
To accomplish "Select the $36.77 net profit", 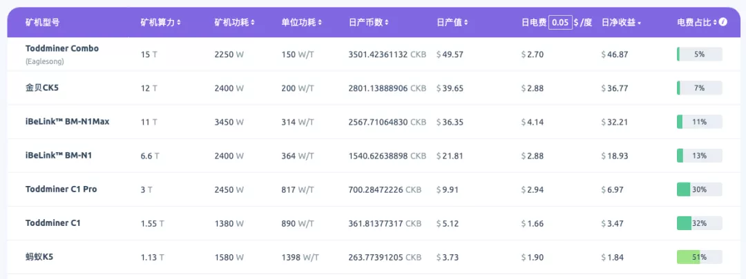I will point(615,88).
